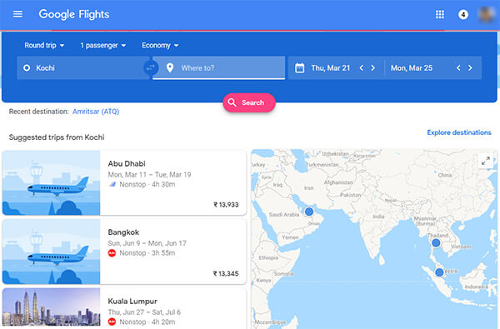Select the Bangkok marker on map
Viewport: 500px width, 329px height.
pos(436,243)
